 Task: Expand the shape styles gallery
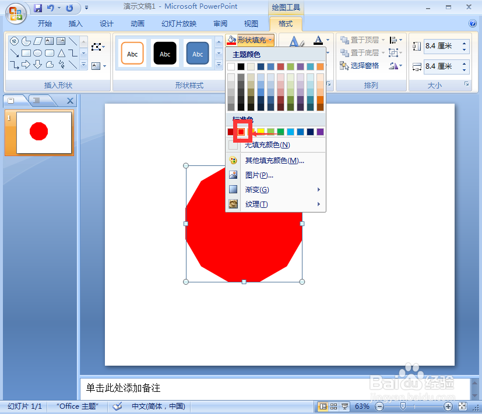pos(219,65)
